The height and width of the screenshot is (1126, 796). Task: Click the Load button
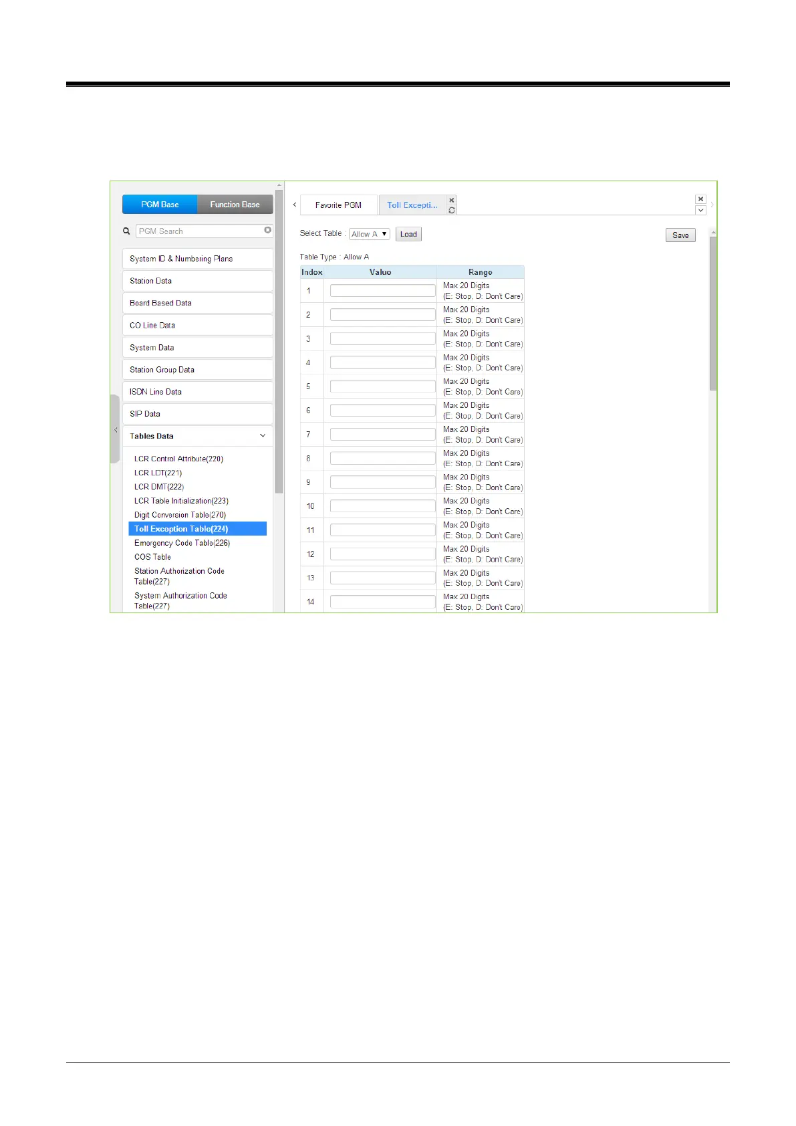tap(408, 234)
